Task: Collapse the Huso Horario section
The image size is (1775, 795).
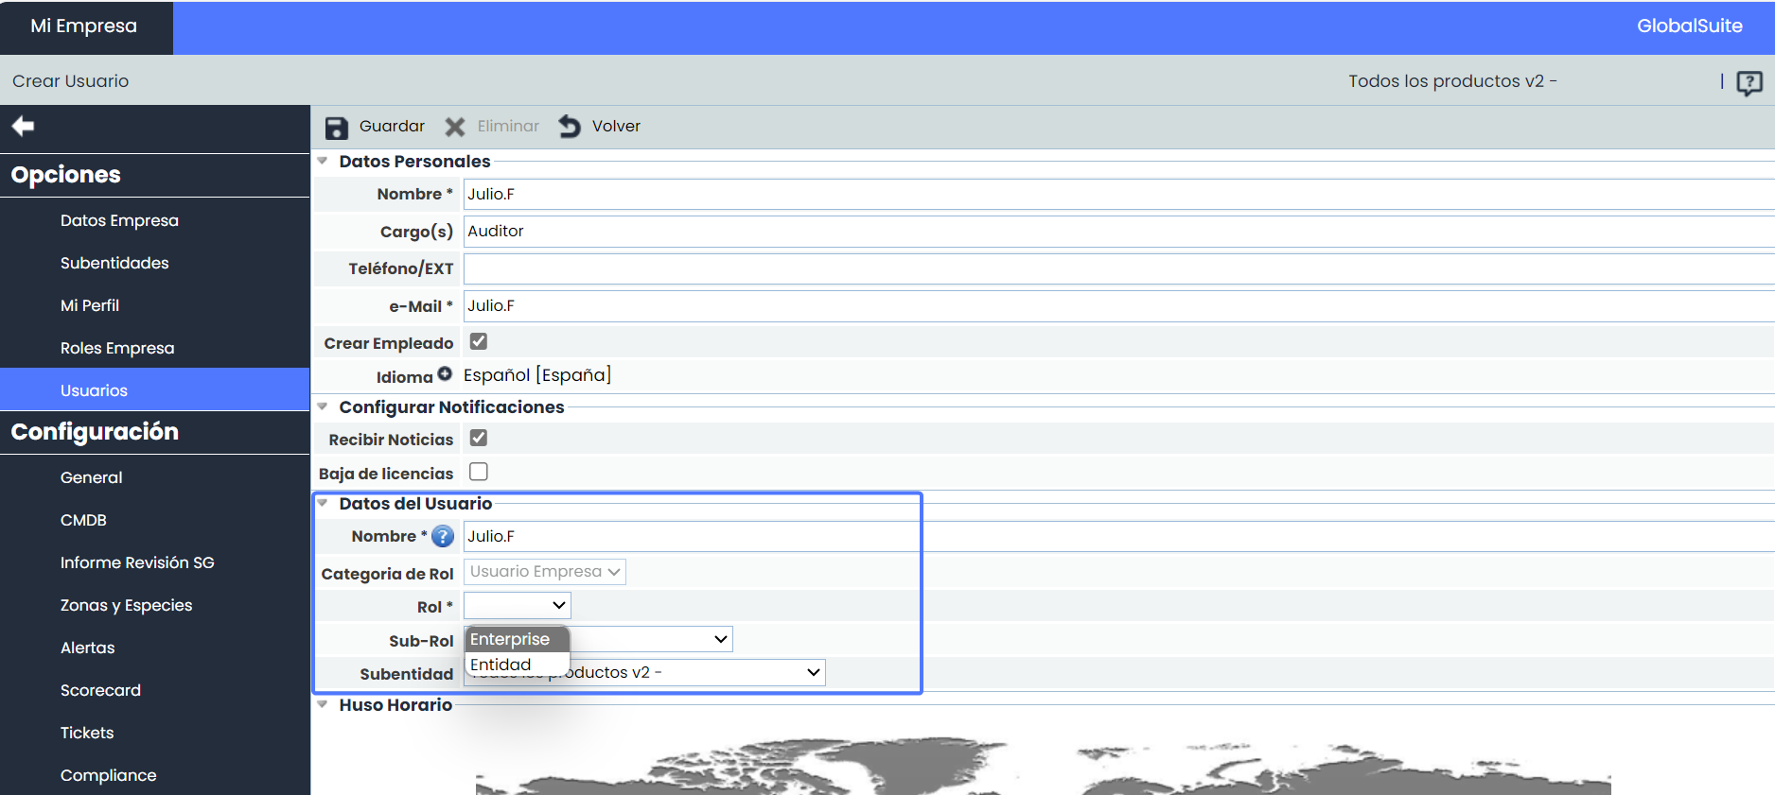Action: coord(323,705)
